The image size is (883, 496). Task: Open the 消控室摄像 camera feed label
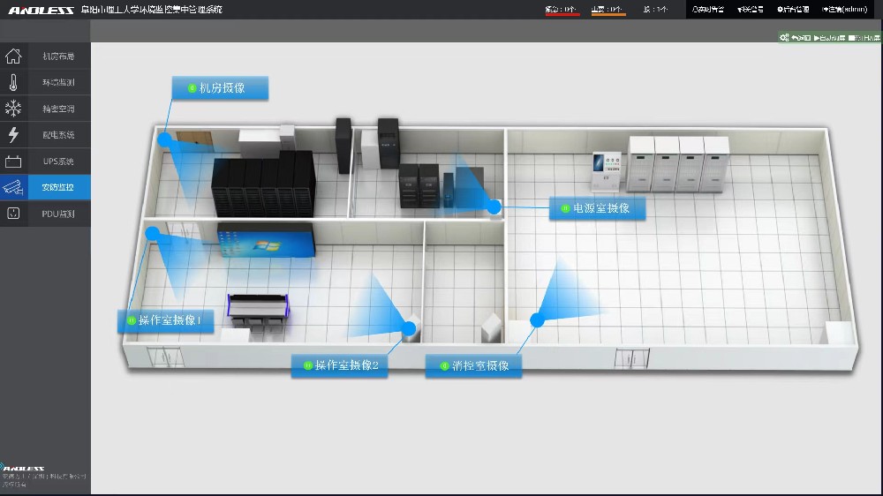(x=474, y=365)
